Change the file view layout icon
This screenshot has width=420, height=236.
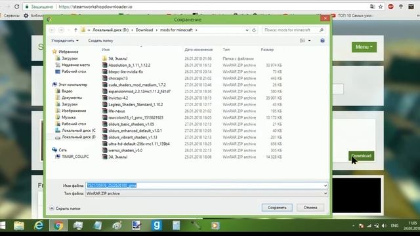[303, 41]
